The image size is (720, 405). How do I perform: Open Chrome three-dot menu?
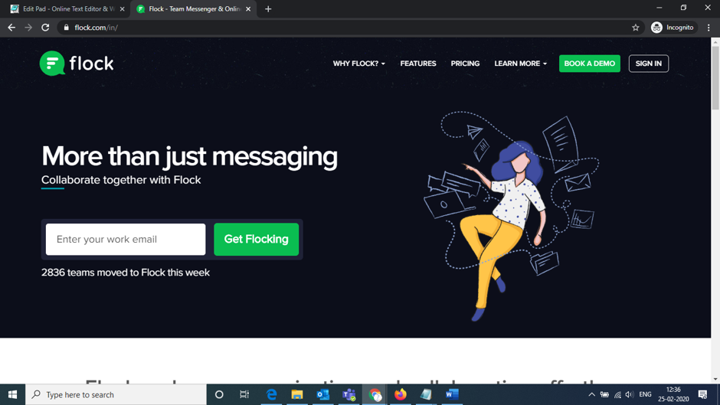pyautogui.click(x=709, y=28)
